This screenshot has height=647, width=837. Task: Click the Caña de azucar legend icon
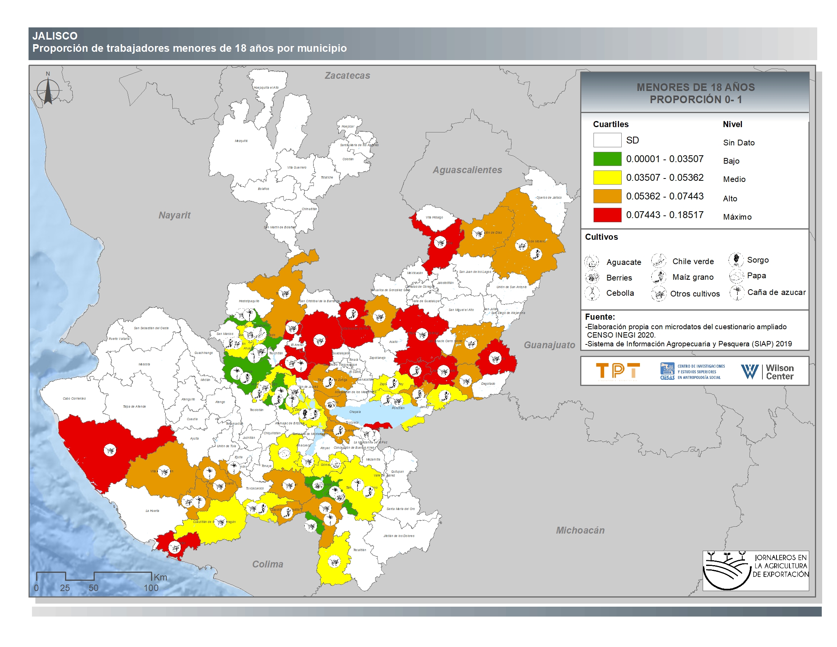coord(736,292)
